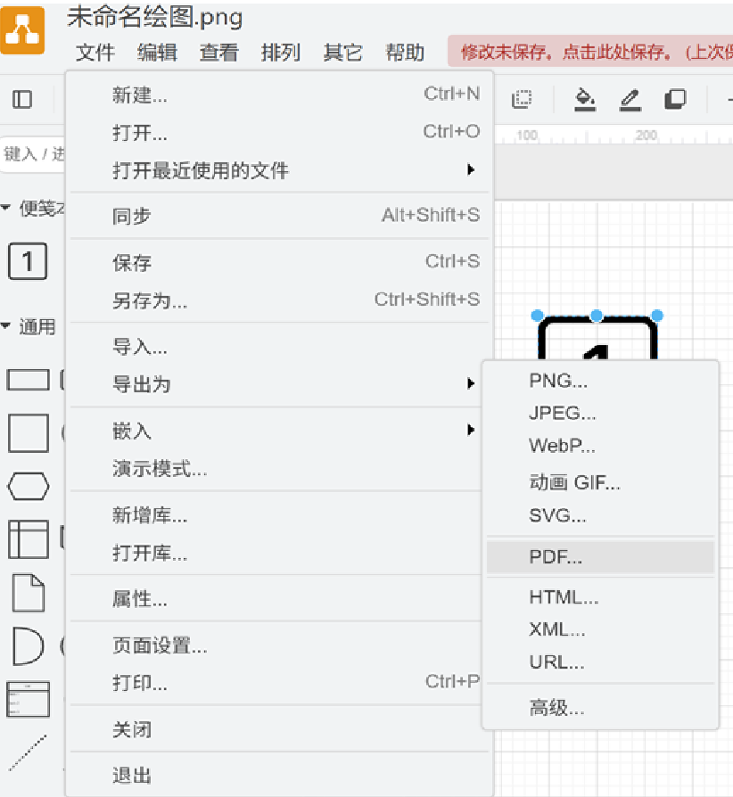733x797 pixels.
Task: Select 另存为... menu entry
Action: coord(279,301)
